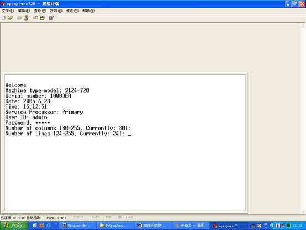
Task: Click the blue round expand tray icon
Action: point(272,226)
